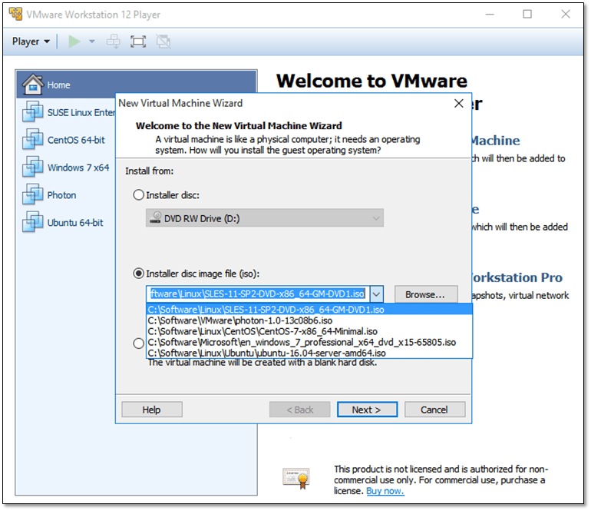Select the Photon virtual machine
The height and width of the screenshot is (511, 591).
[x=66, y=195]
